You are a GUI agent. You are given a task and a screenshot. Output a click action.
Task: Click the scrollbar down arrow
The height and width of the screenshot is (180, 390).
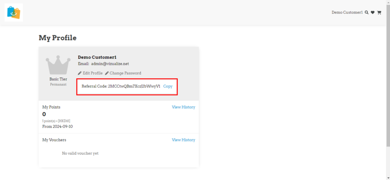point(388,178)
